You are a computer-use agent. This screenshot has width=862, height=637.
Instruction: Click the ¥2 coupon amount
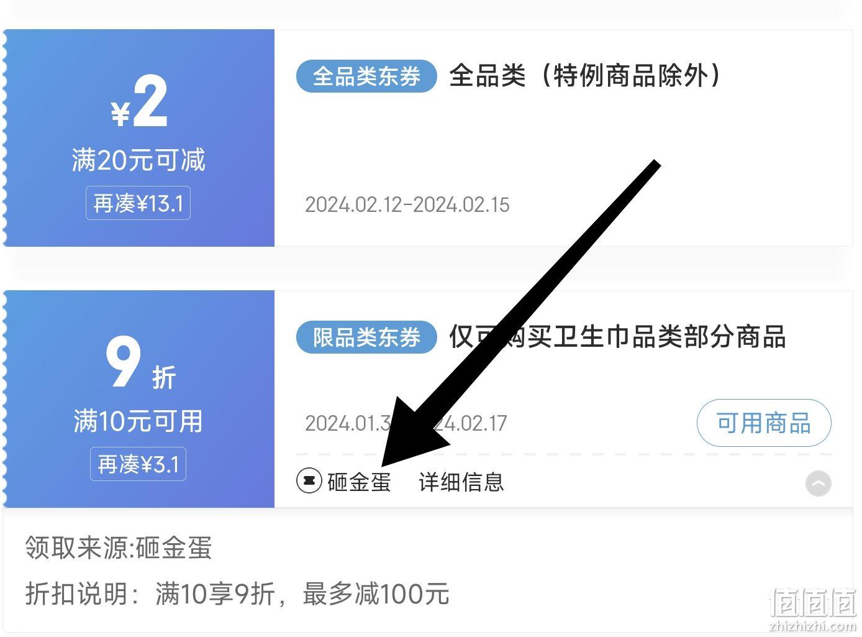tap(139, 102)
